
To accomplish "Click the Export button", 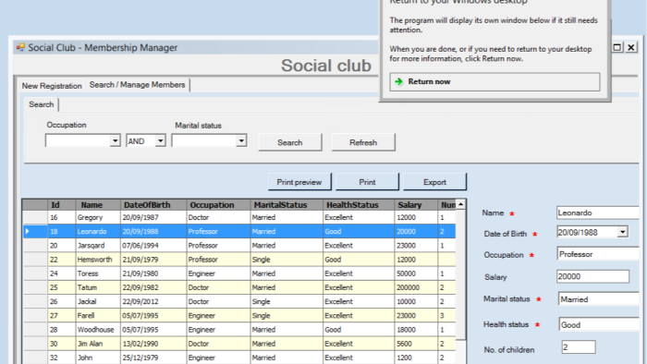I will click(434, 182).
